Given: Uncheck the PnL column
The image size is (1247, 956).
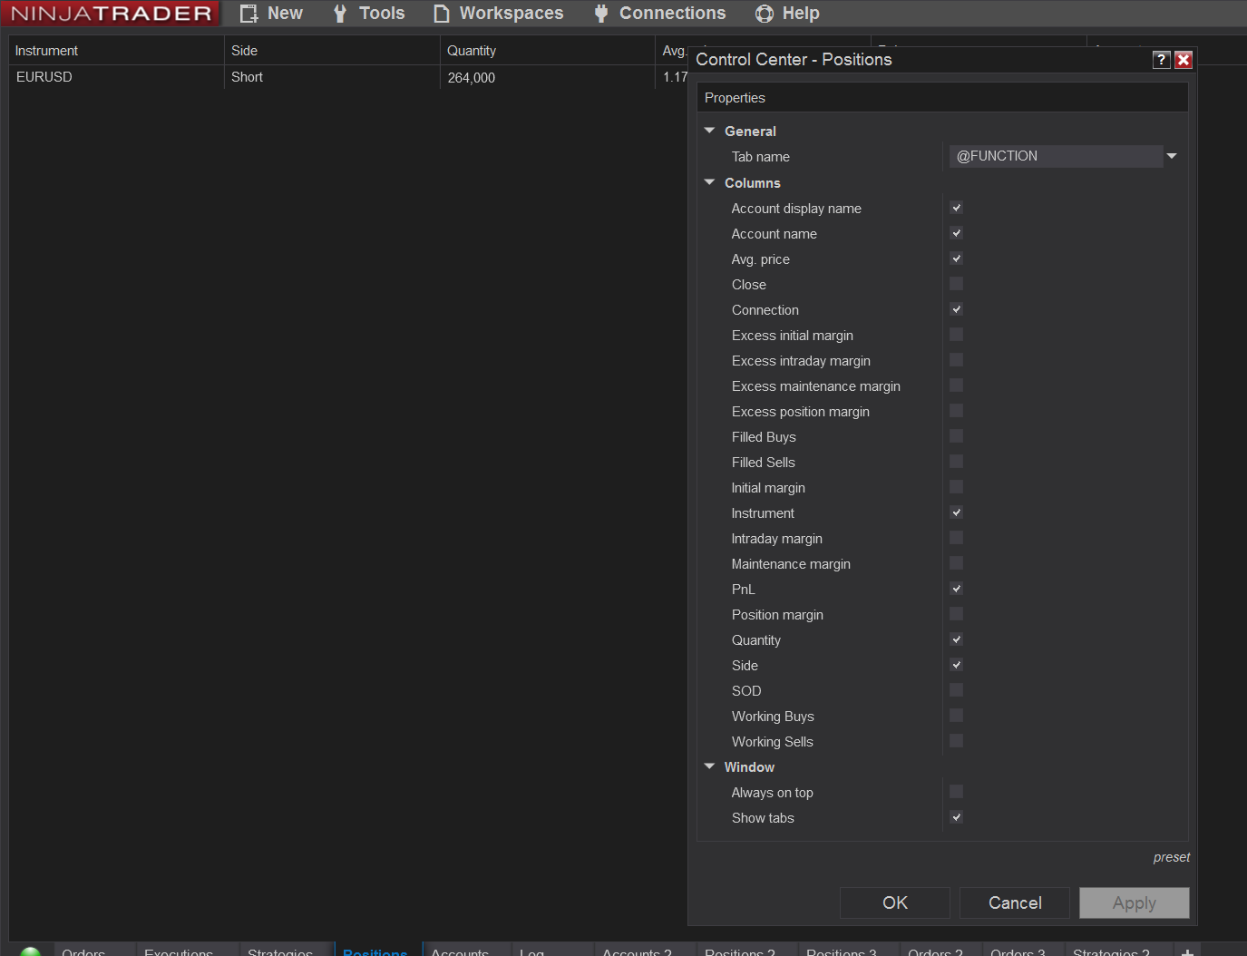Looking at the screenshot, I should pos(956,589).
